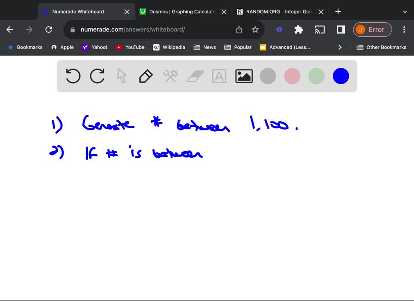
Task: Click the Insert Image tool
Action: point(243,76)
